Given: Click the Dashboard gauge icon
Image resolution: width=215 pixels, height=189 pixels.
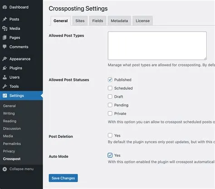Looking at the screenshot, I should point(5,7).
